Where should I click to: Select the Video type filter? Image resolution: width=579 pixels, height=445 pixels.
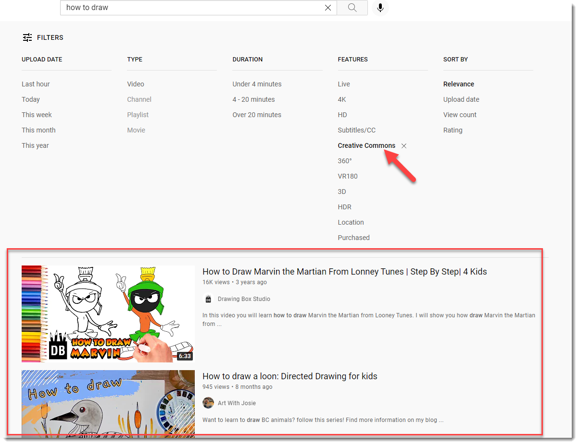click(x=136, y=84)
